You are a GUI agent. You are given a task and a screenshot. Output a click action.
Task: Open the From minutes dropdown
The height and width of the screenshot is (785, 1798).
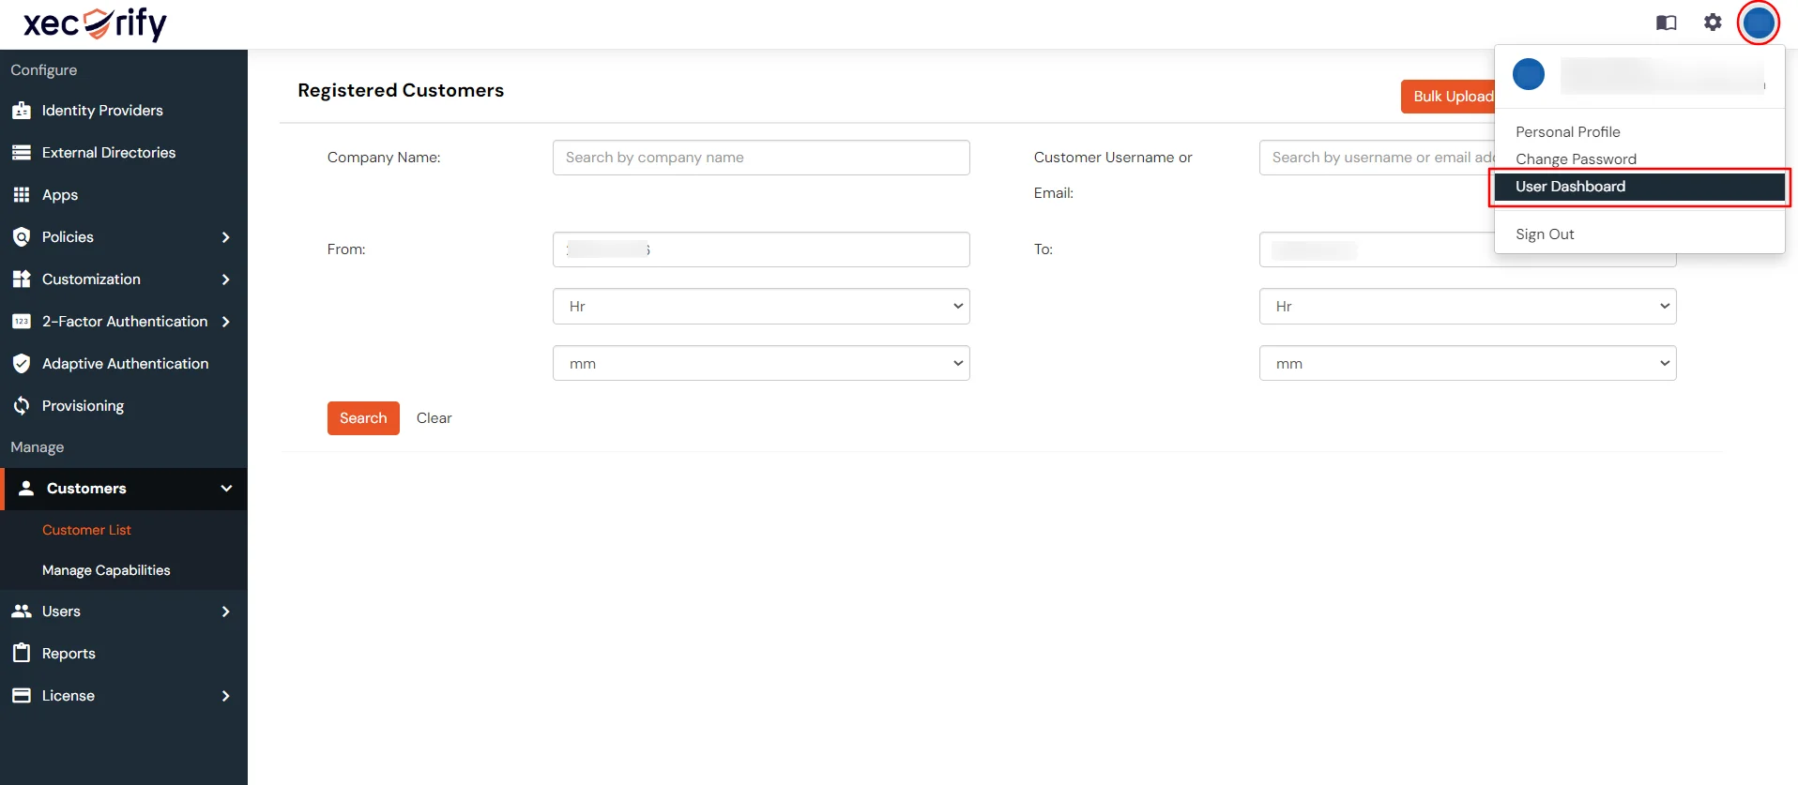761,364
